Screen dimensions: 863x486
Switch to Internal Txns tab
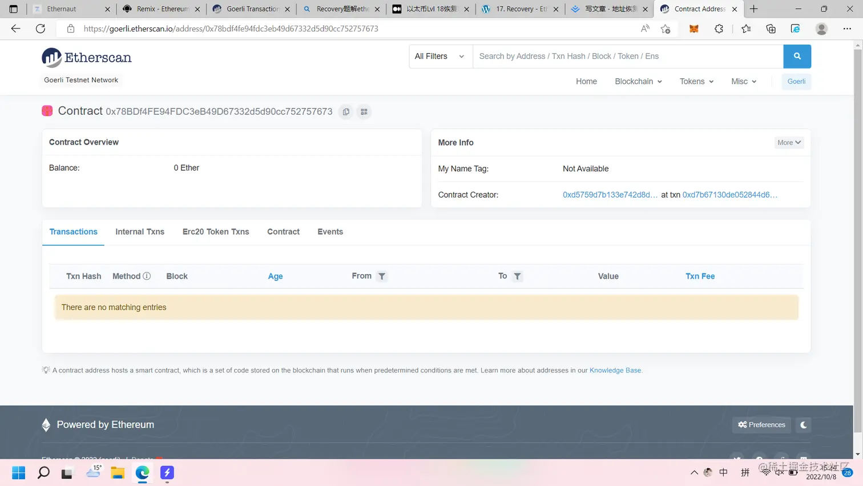click(140, 232)
